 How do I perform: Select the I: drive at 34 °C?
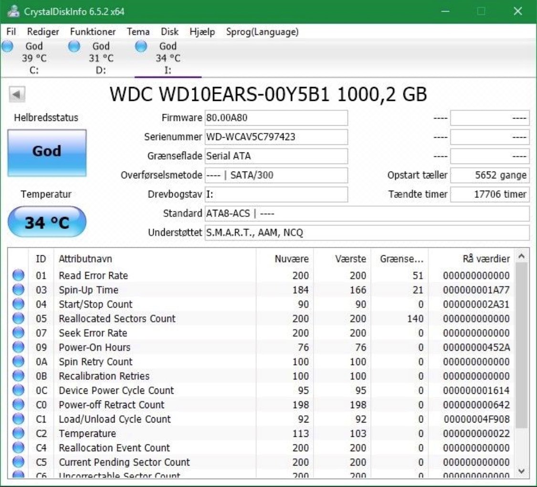pyautogui.click(x=168, y=58)
